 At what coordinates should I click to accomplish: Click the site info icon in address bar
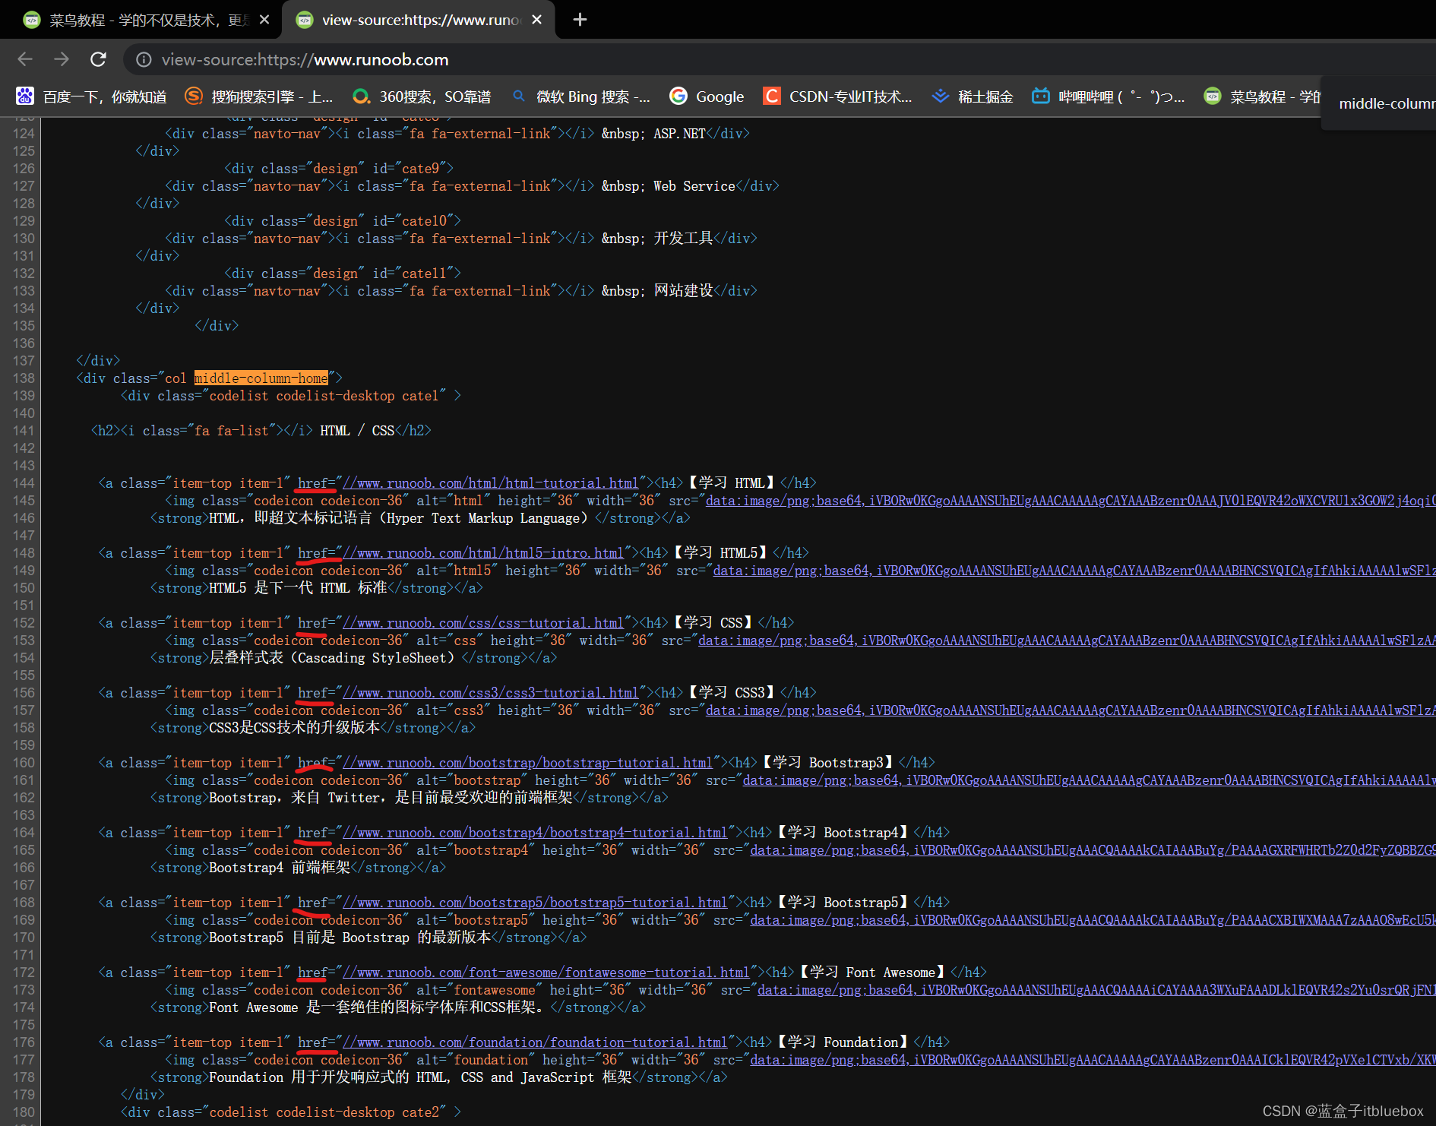tap(144, 59)
